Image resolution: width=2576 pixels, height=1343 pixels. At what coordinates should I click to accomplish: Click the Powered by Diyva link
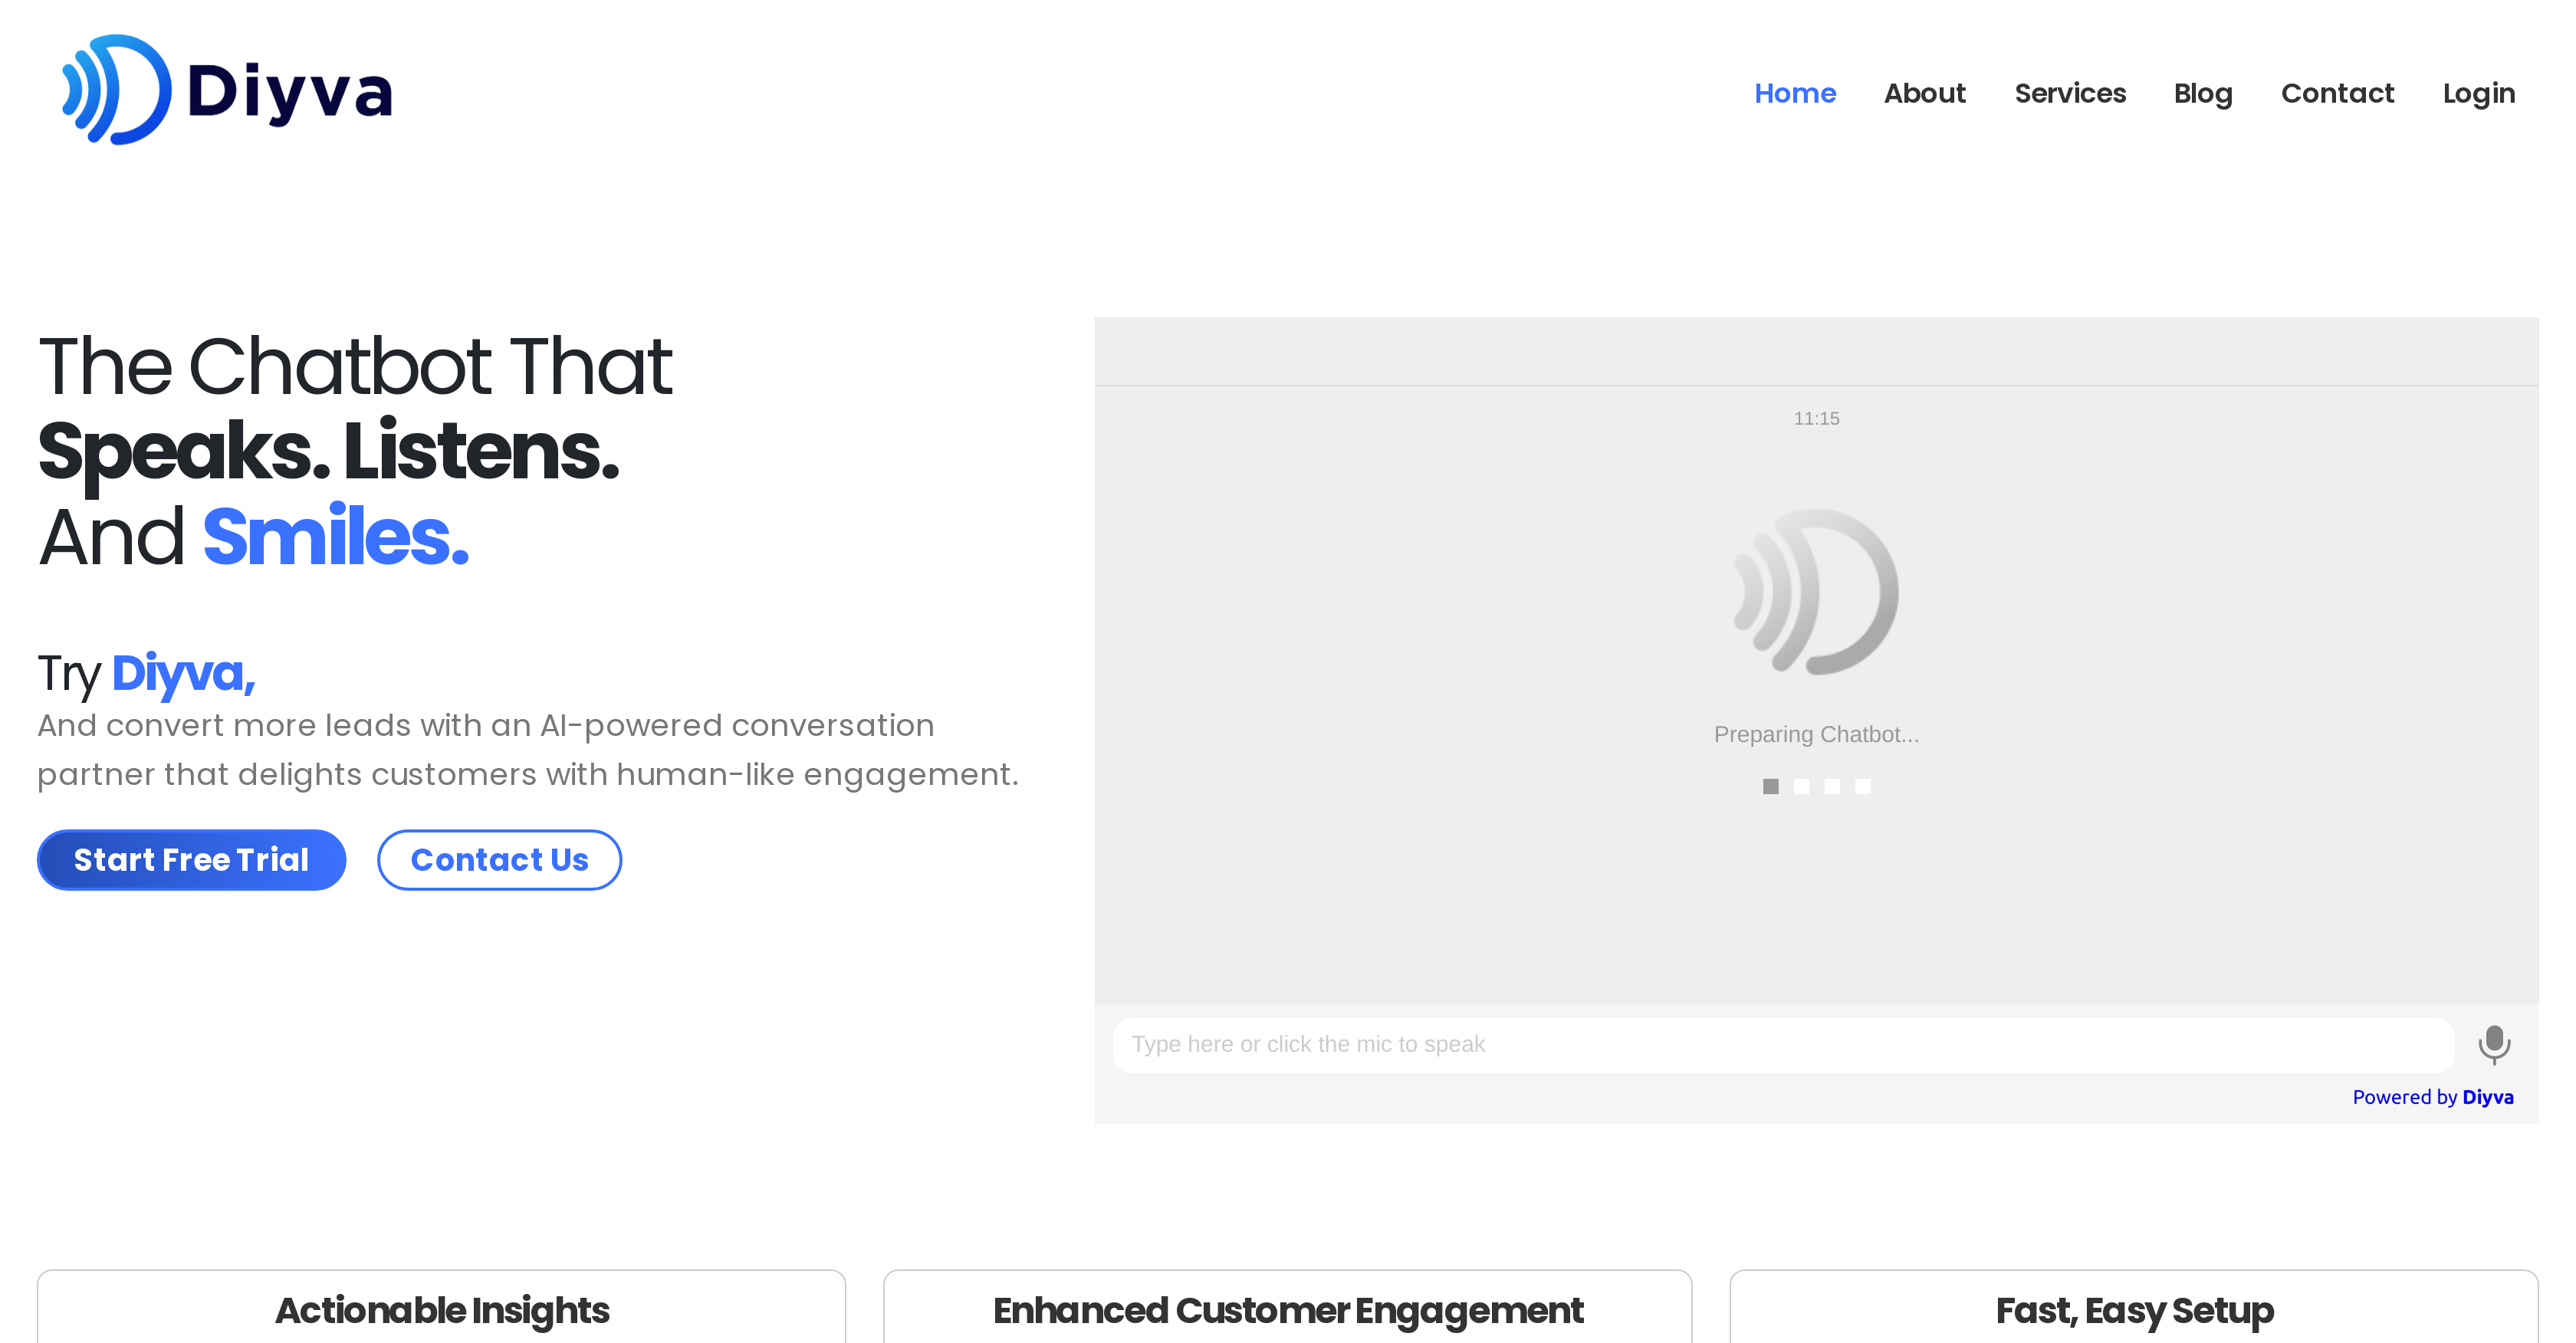coord(2434,1096)
